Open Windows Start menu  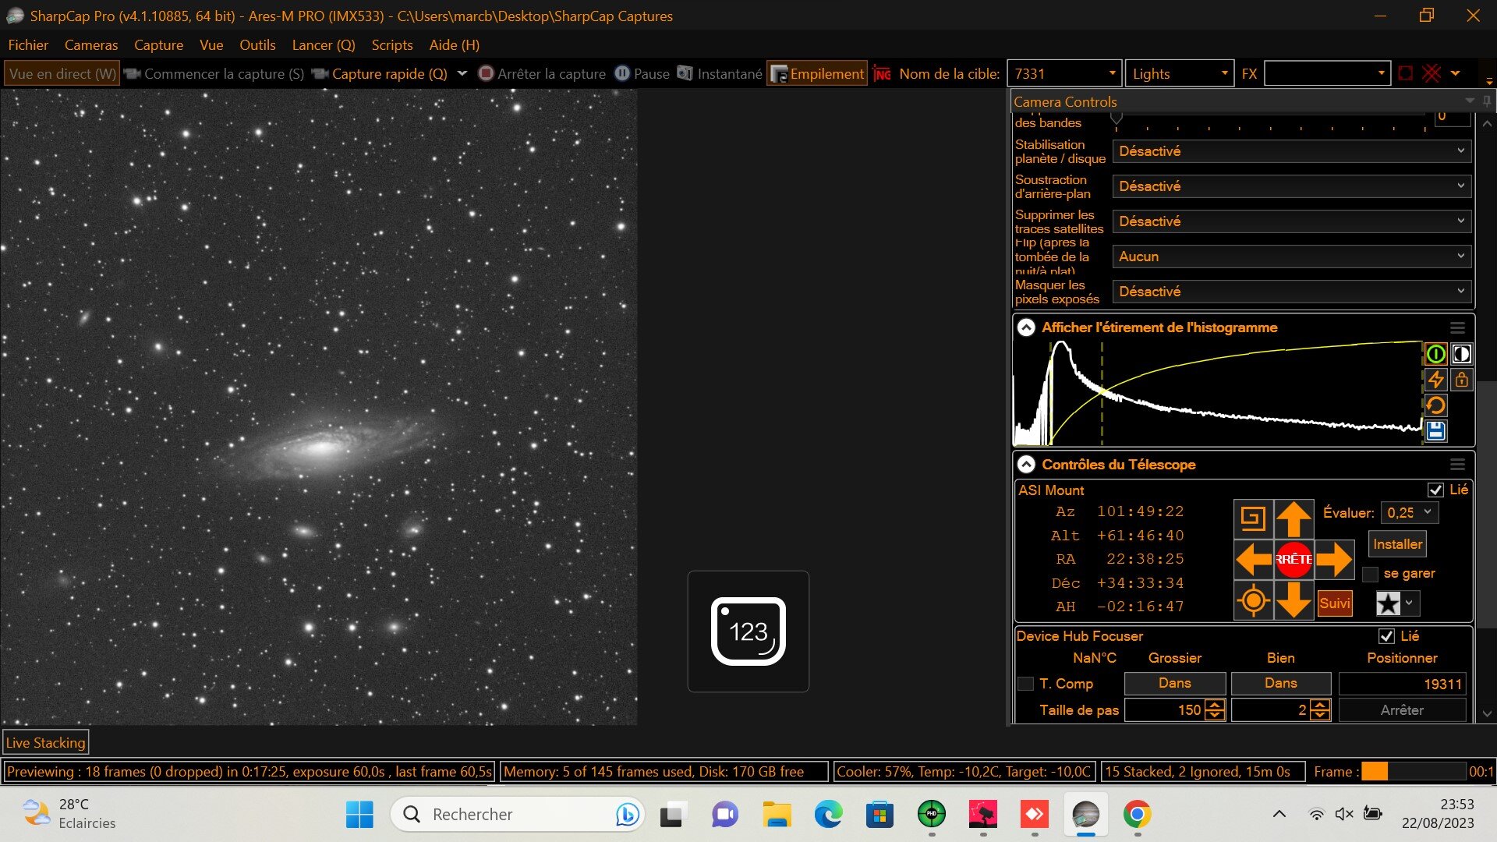(359, 815)
